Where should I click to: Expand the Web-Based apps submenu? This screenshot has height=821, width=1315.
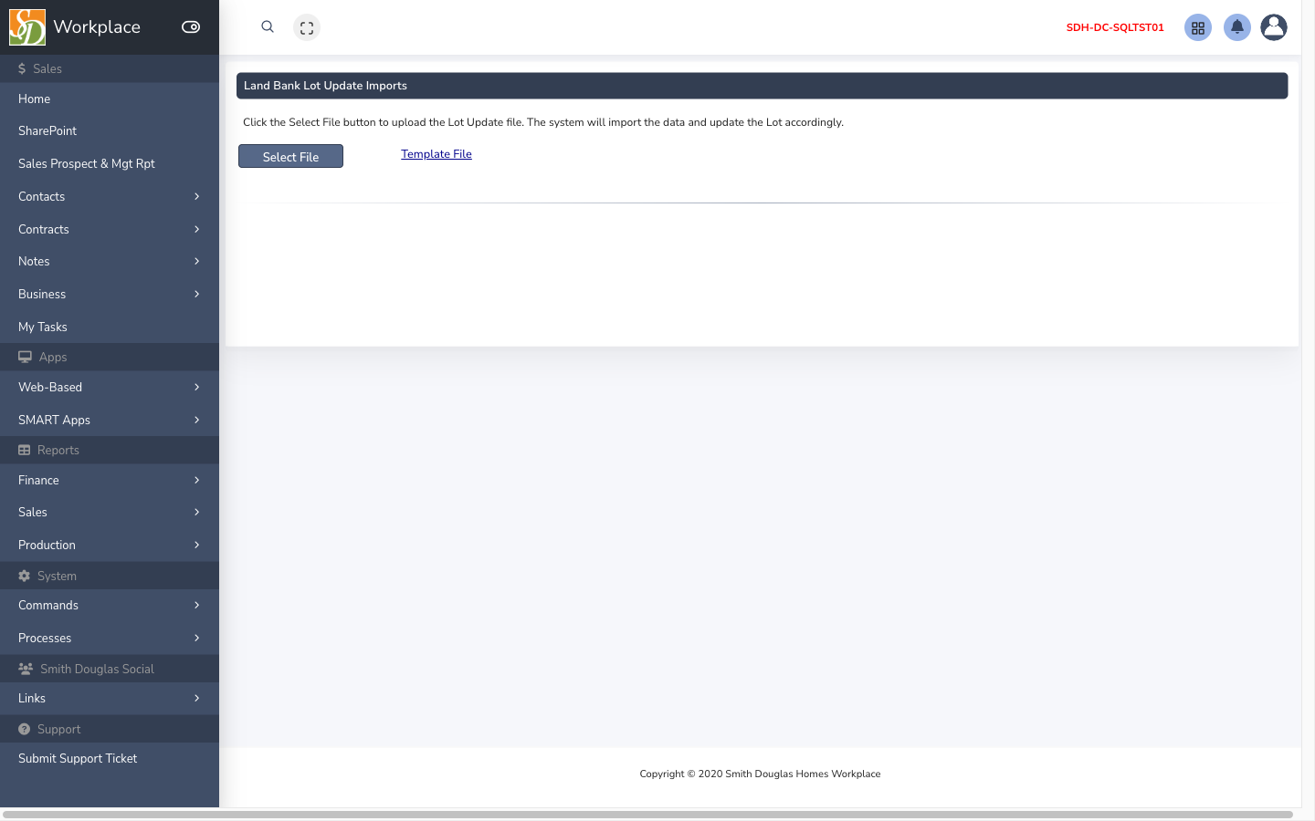(x=110, y=387)
